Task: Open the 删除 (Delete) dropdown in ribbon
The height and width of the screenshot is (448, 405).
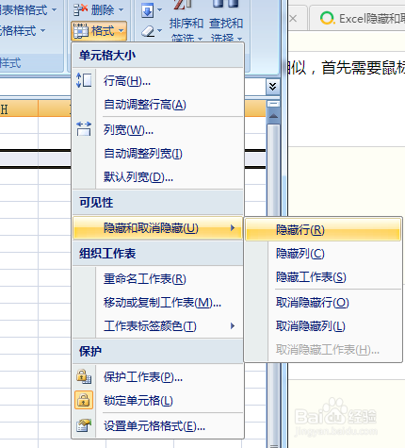Action: pos(99,10)
